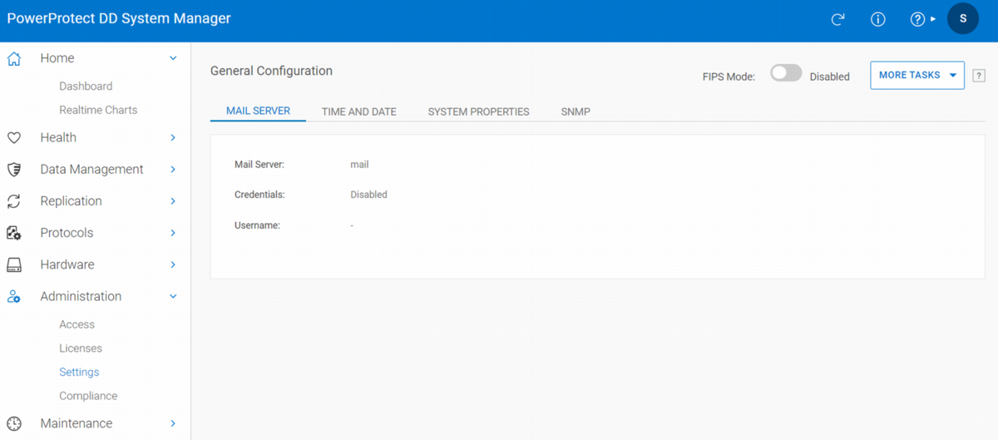
Task: Click the Home menu label
Action: [x=57, y=58]
